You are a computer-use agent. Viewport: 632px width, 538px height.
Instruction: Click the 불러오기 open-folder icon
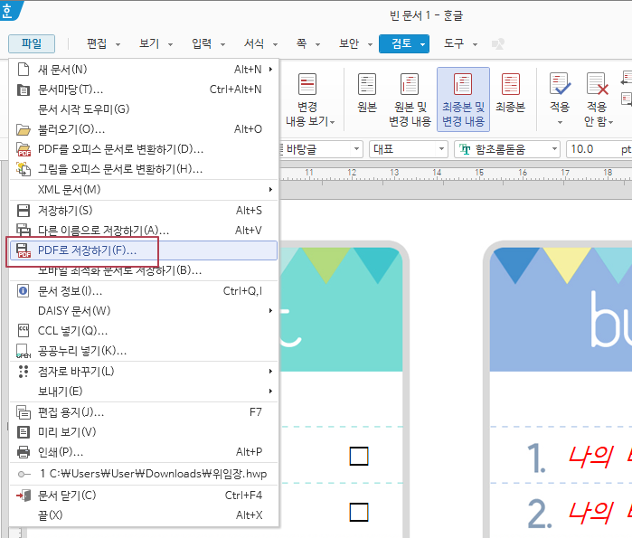[24, 129]
